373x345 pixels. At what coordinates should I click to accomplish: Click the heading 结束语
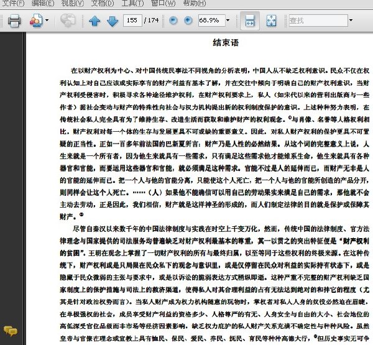pos(226,43)
